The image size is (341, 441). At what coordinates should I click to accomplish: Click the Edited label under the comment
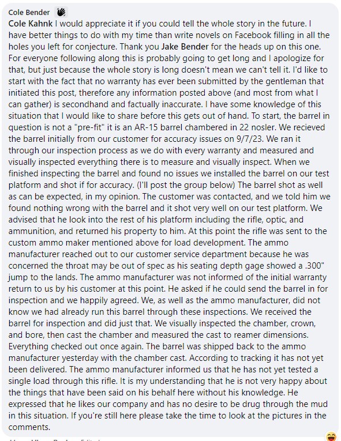[91, 440]
